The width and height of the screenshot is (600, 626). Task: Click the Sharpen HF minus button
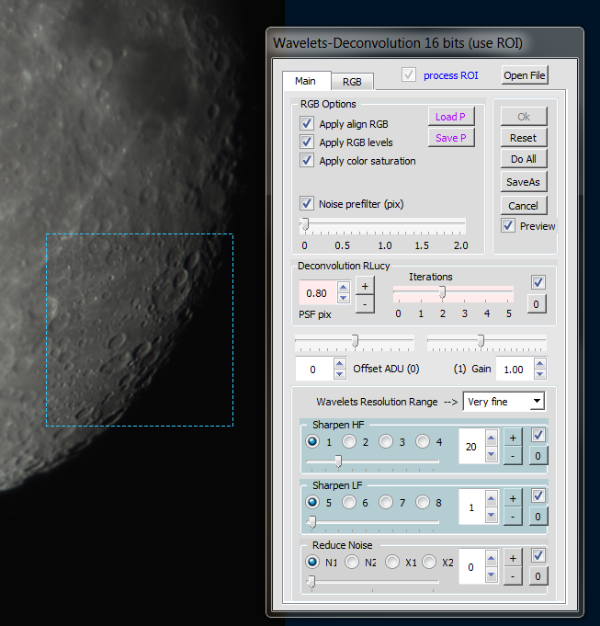coord(513,456)
